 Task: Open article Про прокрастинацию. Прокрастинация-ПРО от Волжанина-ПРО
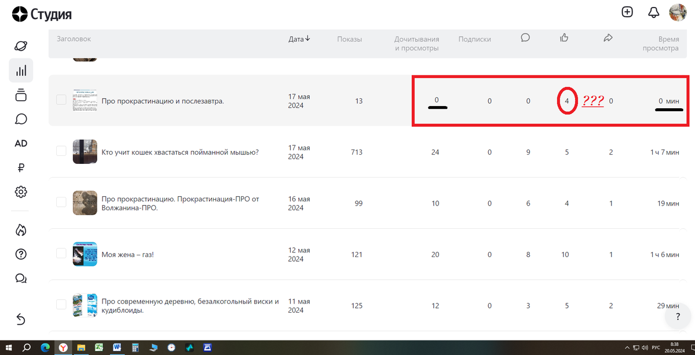180,203
